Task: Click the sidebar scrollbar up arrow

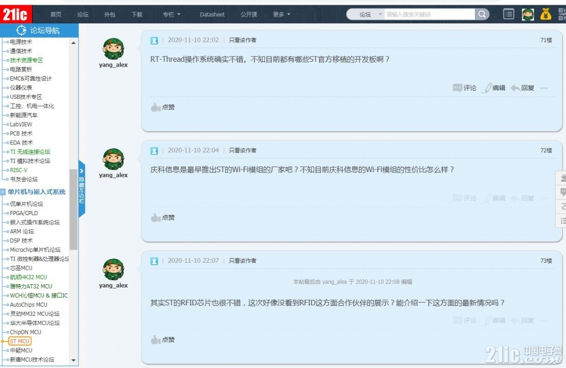Action: [74, 43]
